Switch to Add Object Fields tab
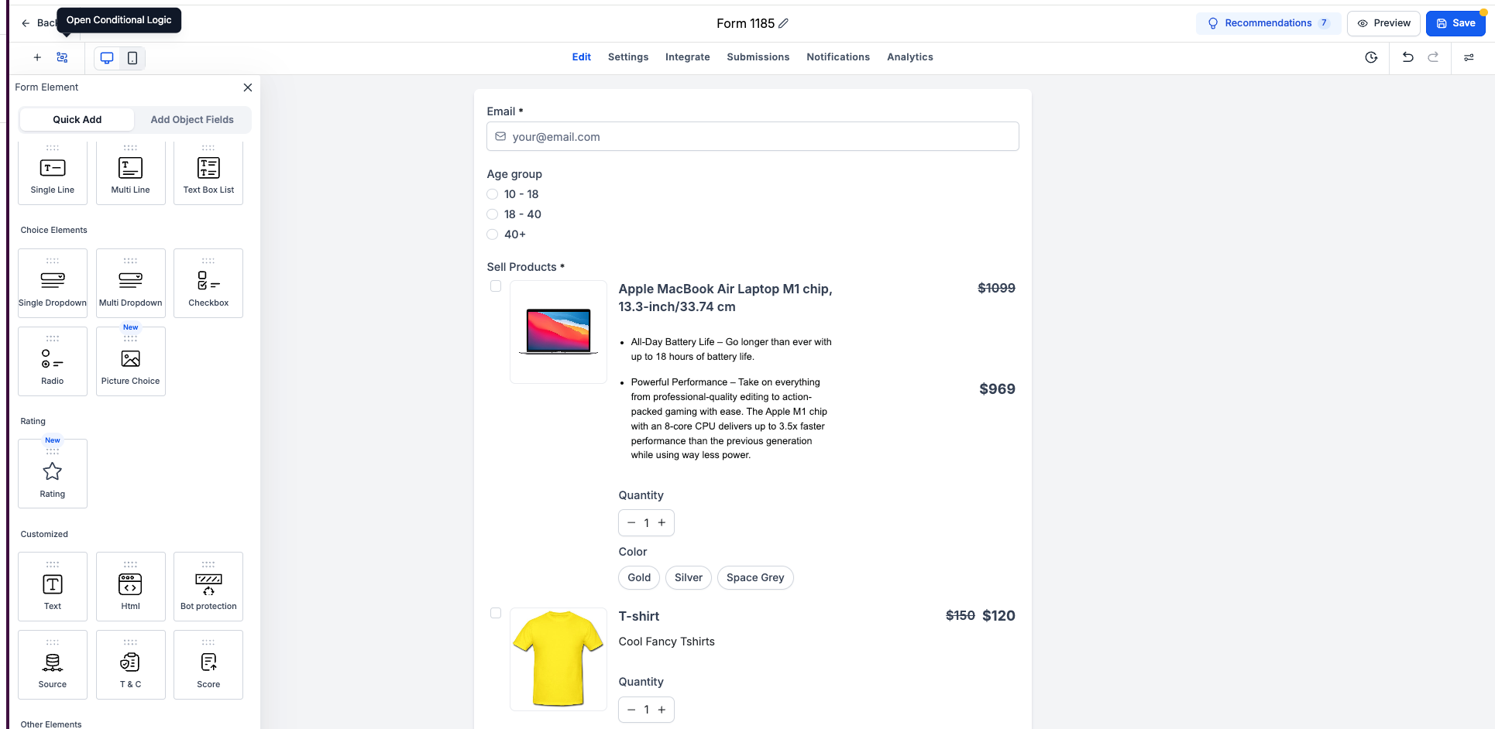Screen dimensions: 1495x729 (192, 120)
